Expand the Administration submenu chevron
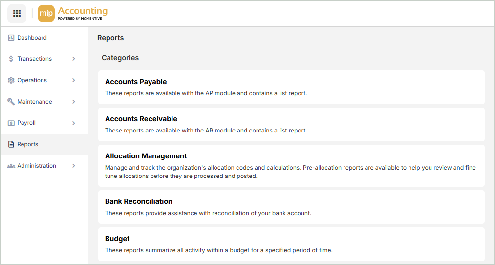495x265 pixels. 74,166
